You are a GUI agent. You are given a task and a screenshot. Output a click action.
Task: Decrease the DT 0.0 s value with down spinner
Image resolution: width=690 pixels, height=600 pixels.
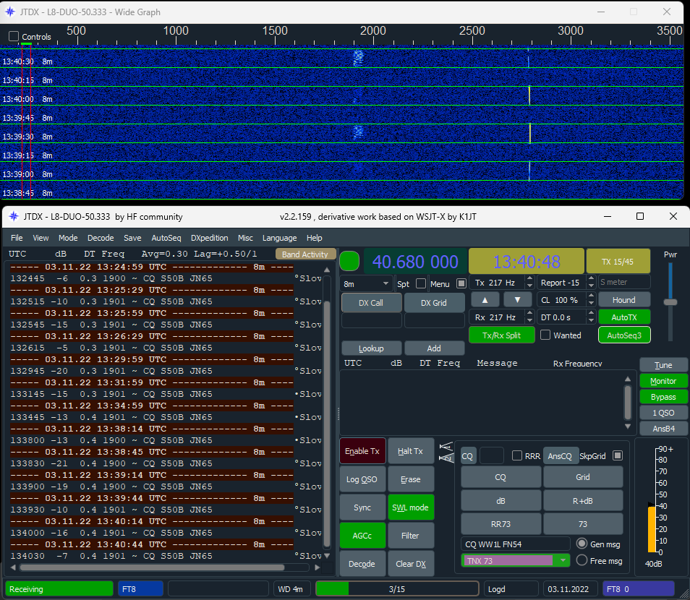tap(592, 321)
